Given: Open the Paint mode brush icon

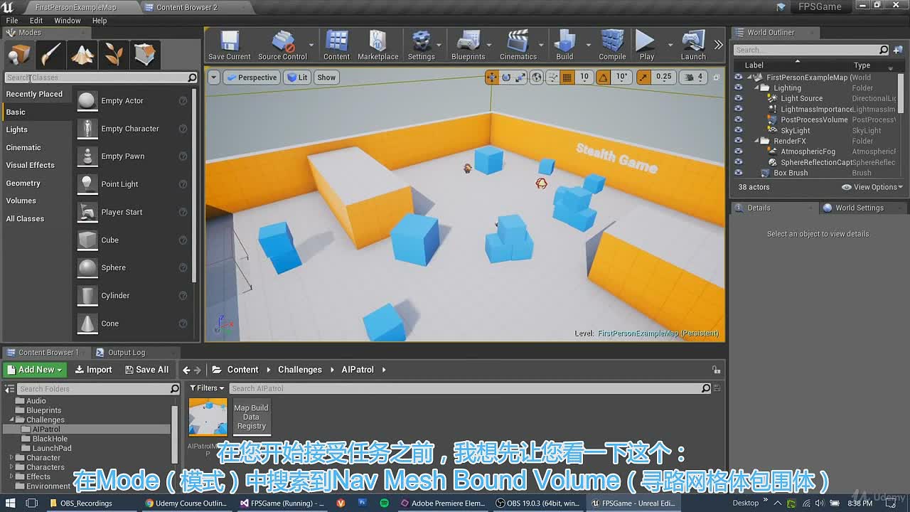Looking at the screenshot, I should coord(51,54).
